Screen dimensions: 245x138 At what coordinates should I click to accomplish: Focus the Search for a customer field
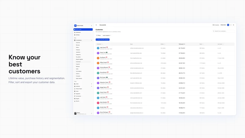click(223, 31)
